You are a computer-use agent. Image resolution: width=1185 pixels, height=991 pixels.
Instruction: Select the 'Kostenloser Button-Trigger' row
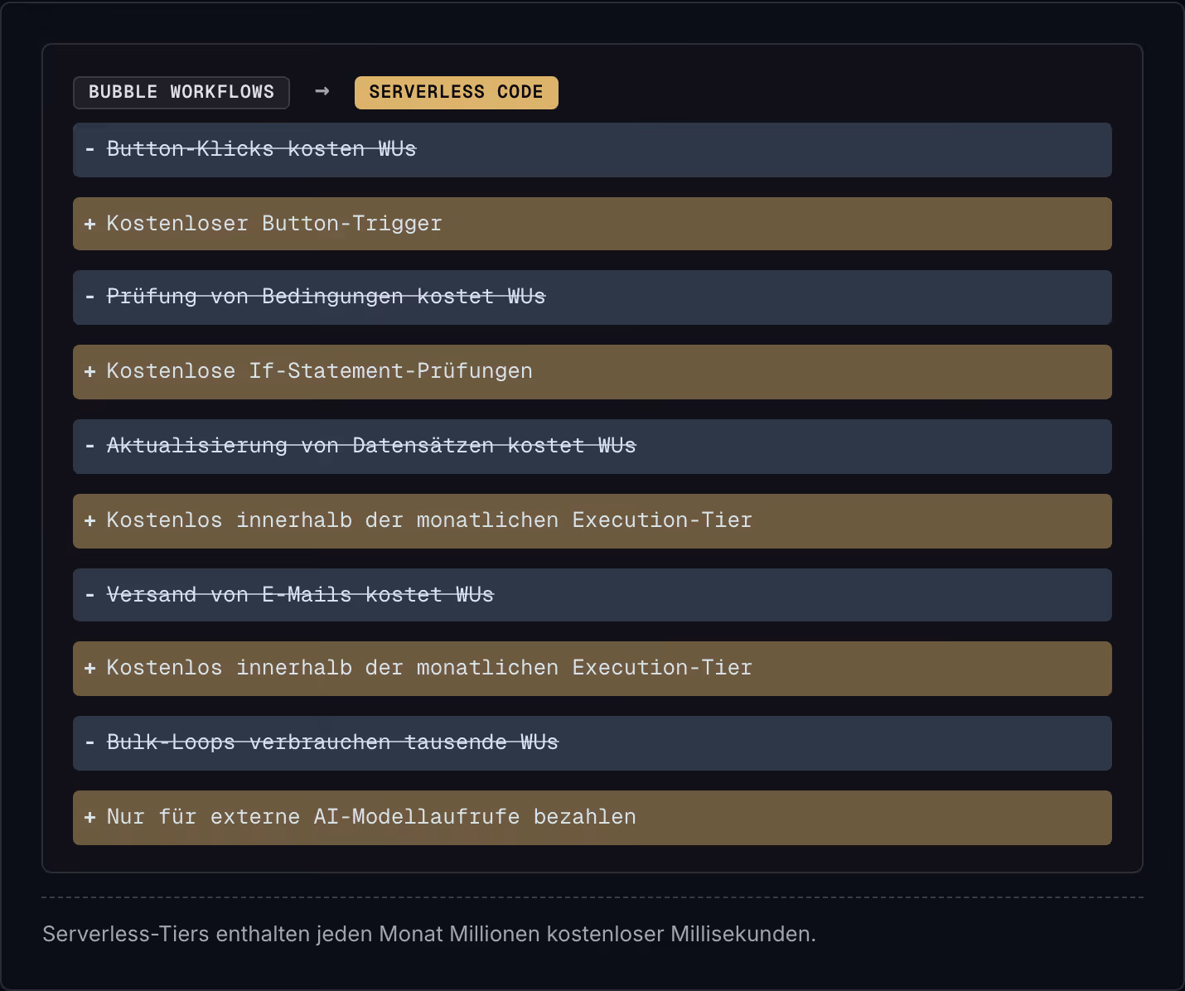[x=592, y=224]
